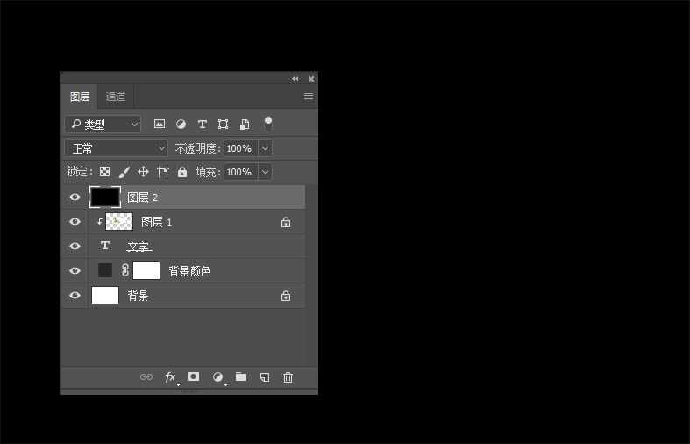Switch to the 通道 tab
The width and height of the screenshot is (690, 444).
click(x=116, y=97)
